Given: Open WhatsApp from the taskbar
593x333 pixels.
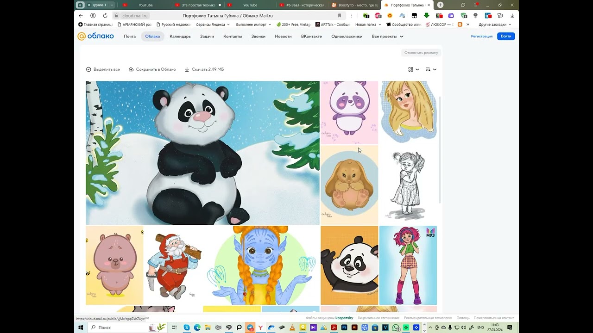Looking at the screenshot, I should tap(396, 327).
